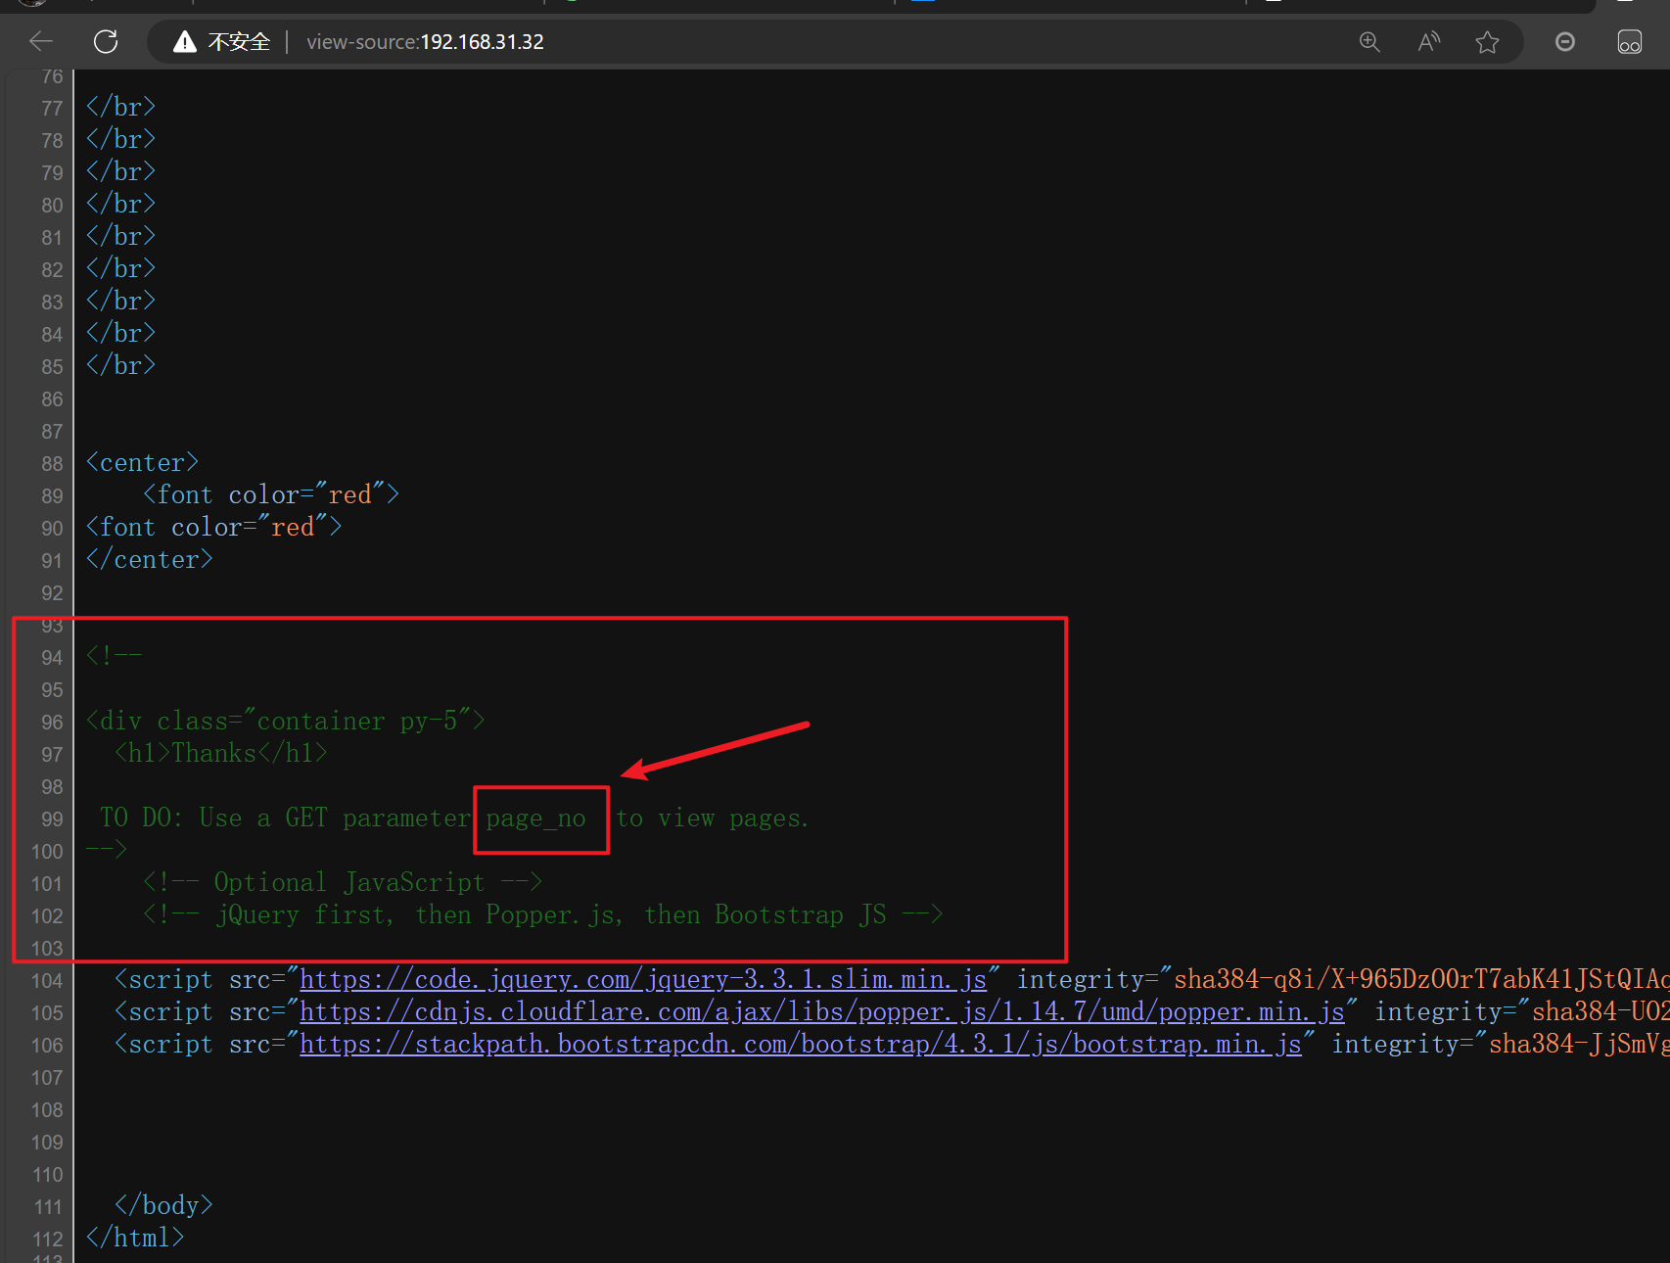Click the circular extension icon right of address bar

click(x=1565, y=41)
